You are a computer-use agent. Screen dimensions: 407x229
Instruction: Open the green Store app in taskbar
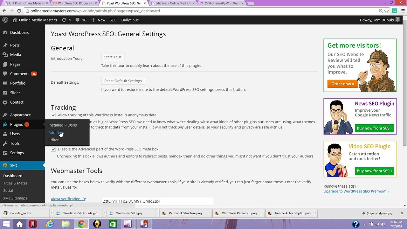click(x=113, y=224)
